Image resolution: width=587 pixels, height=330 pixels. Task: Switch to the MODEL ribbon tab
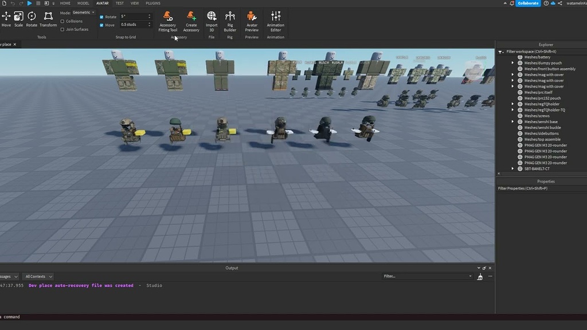click(83, 3)
